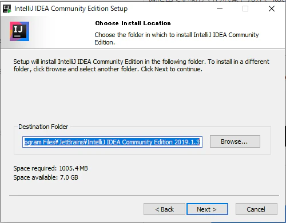Viewport: 286px width, 223px height.
Task: Minimize the setup window
Action: click(220, 9)
